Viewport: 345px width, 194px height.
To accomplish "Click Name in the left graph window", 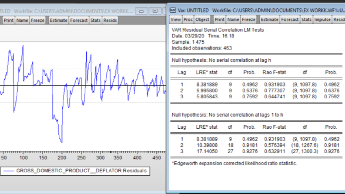I will click(22, 20).
